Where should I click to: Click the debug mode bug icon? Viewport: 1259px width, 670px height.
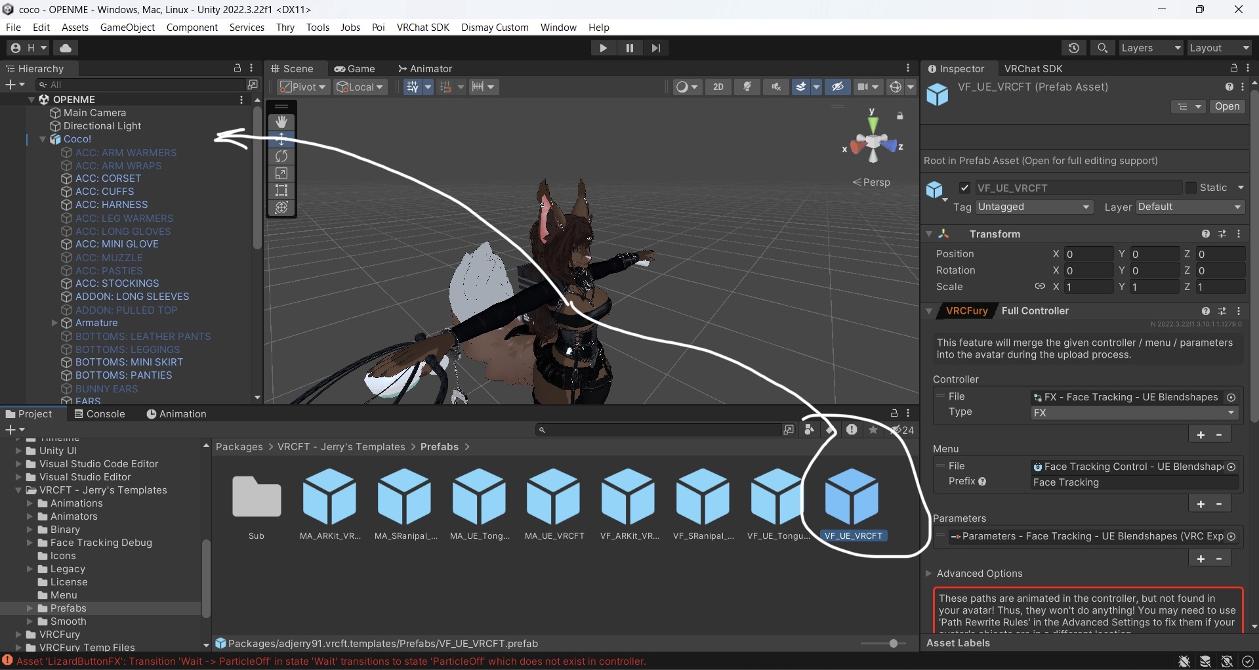click(x=1184, y=661)
